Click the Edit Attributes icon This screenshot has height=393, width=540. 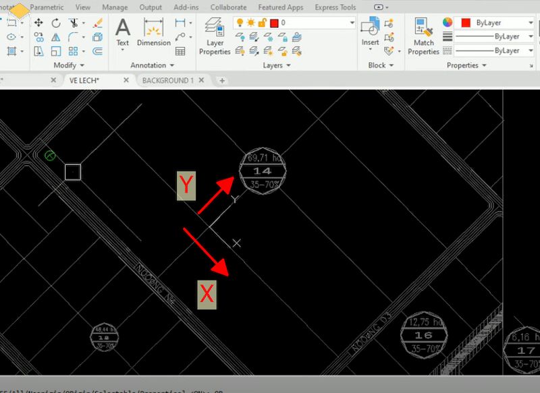point(389,51)
